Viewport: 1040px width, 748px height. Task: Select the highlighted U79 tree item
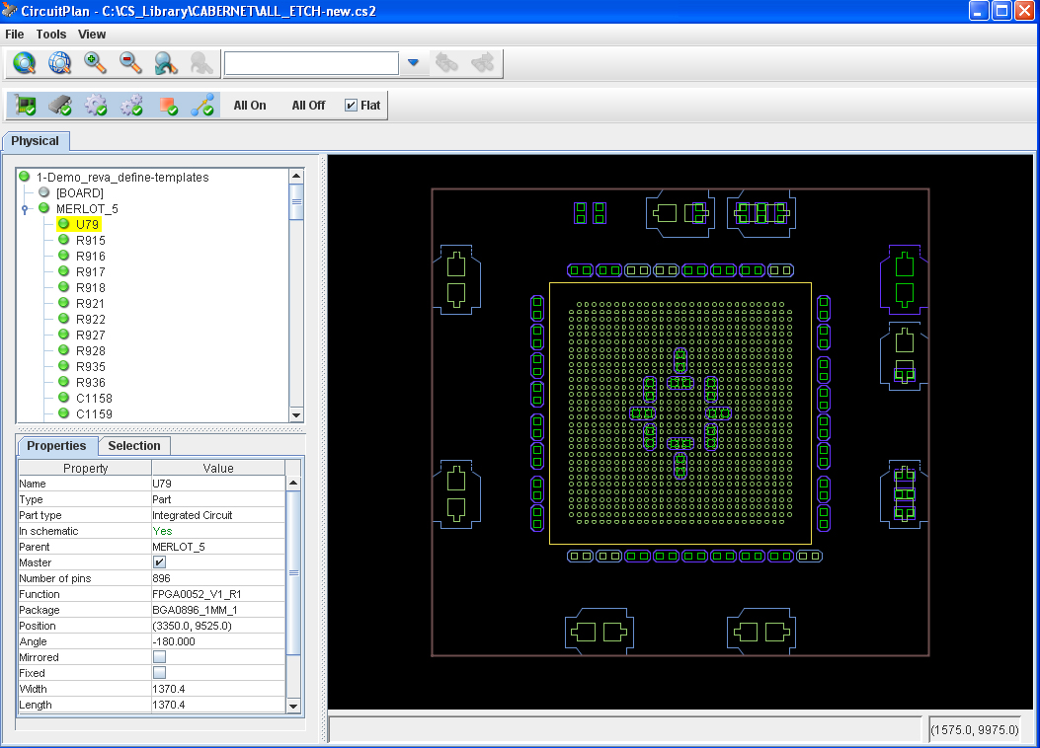point(87,225)
